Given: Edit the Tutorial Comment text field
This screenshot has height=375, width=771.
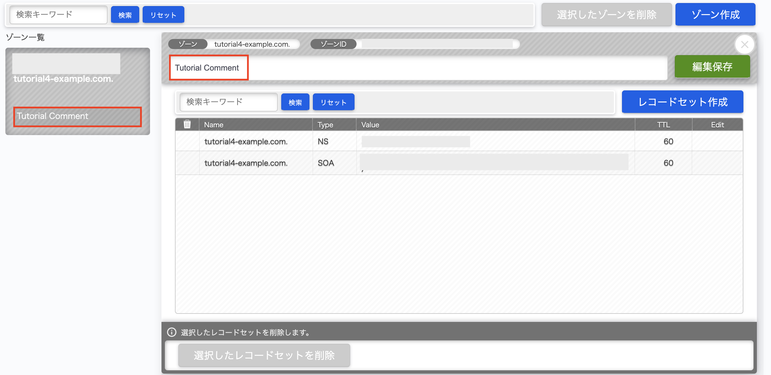Looking at the screenshot, I should tap(417, 68).
